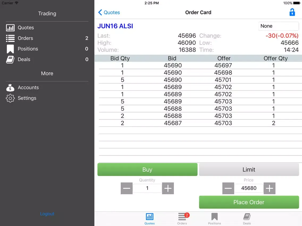Switch to the Quotes bottom tab
The width and height of the screenshot is (302, 226).
[x=149, y=219]
